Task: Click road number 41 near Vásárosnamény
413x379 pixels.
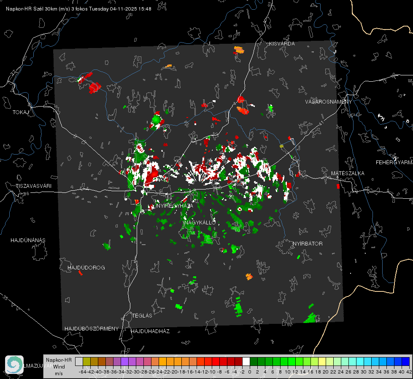Action: coord(321,123)
